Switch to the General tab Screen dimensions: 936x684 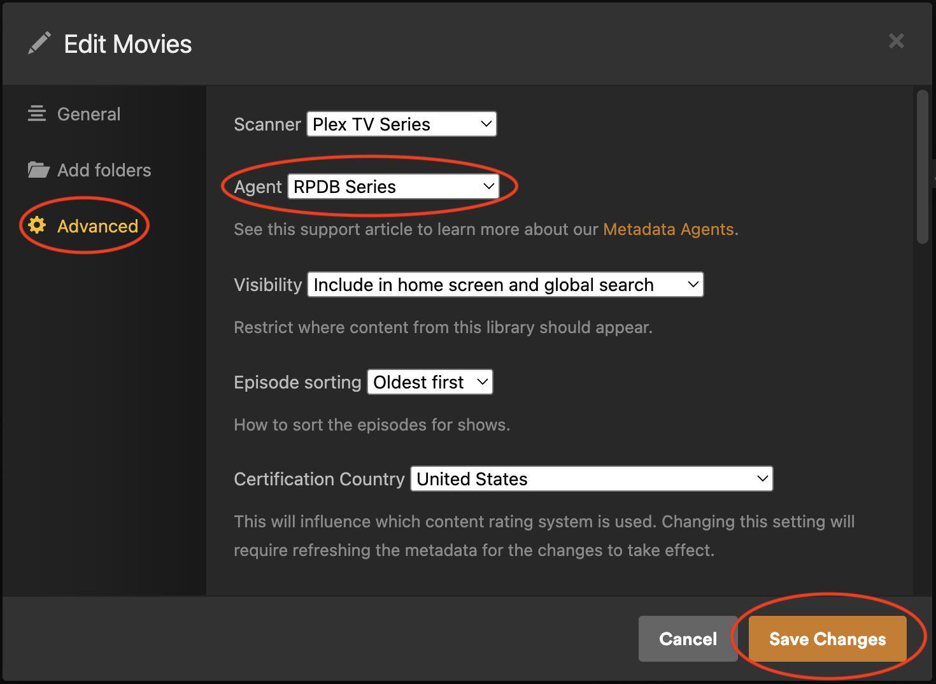(x=89, y=114)
